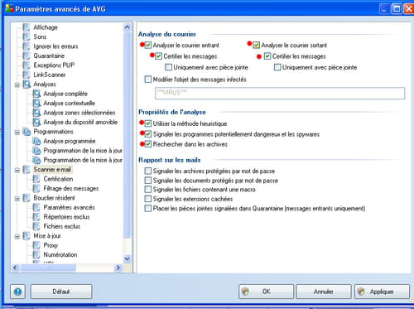Click the Défaut button
Viewport: 414px width, 309px height.
[61, 292]
